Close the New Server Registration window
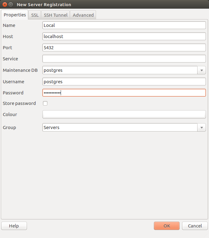This screenshot has width=209, height=238. [x=5, y=5]
